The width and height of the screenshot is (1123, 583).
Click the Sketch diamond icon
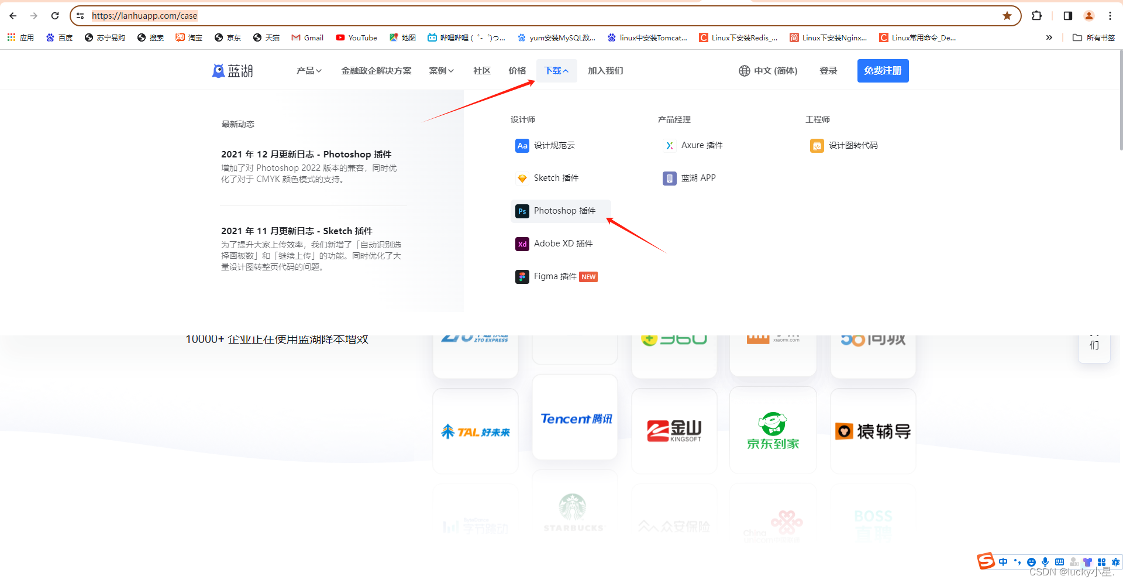522,179
